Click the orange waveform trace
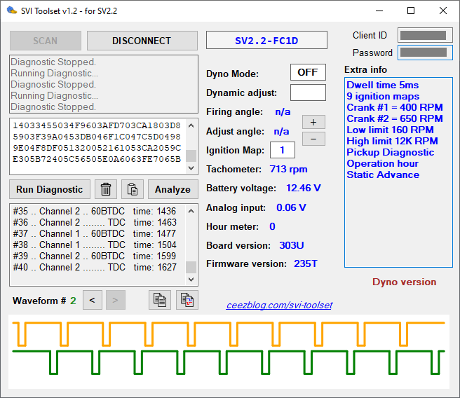Image resolution: width=460 pixels, height=398 pixels. coord(229,334)
